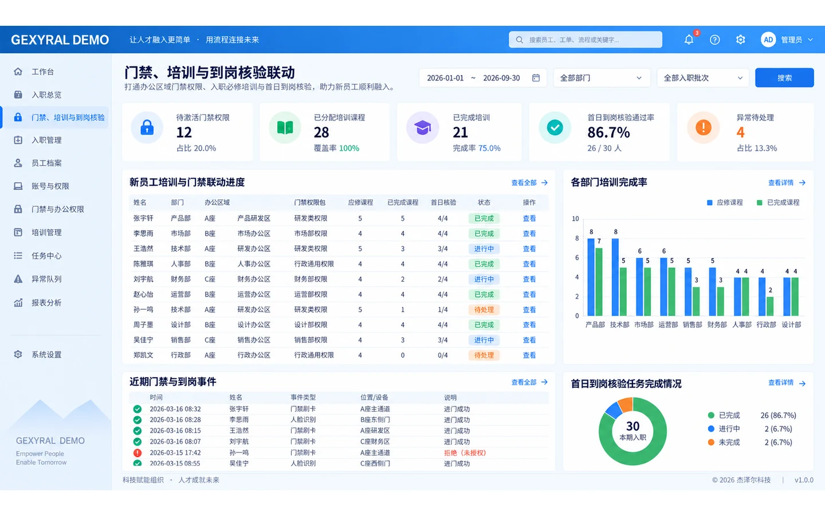825x516 pixels.
Task: Click checkmark icon on 首日到岗核验通过率 card
Action: [x=555, y=127]
